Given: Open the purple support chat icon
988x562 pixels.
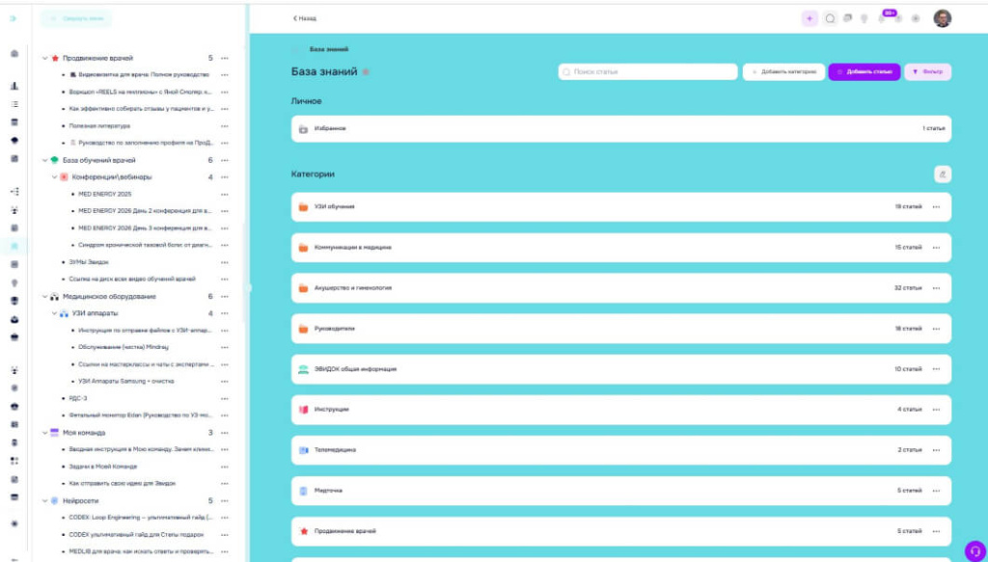Looking at the screenshot, I should tap(974, 551).
